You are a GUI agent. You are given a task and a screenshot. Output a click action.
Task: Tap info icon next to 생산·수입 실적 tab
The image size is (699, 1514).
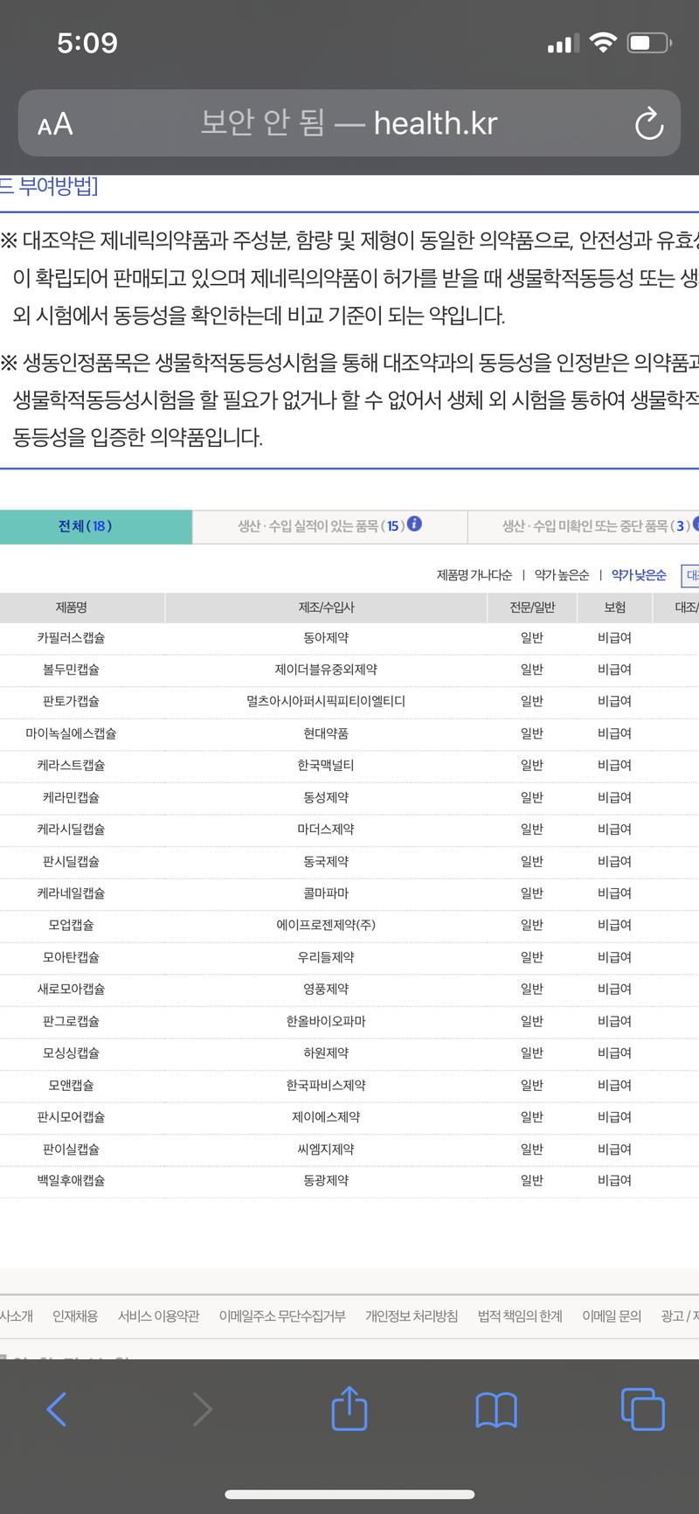[415, 524]
